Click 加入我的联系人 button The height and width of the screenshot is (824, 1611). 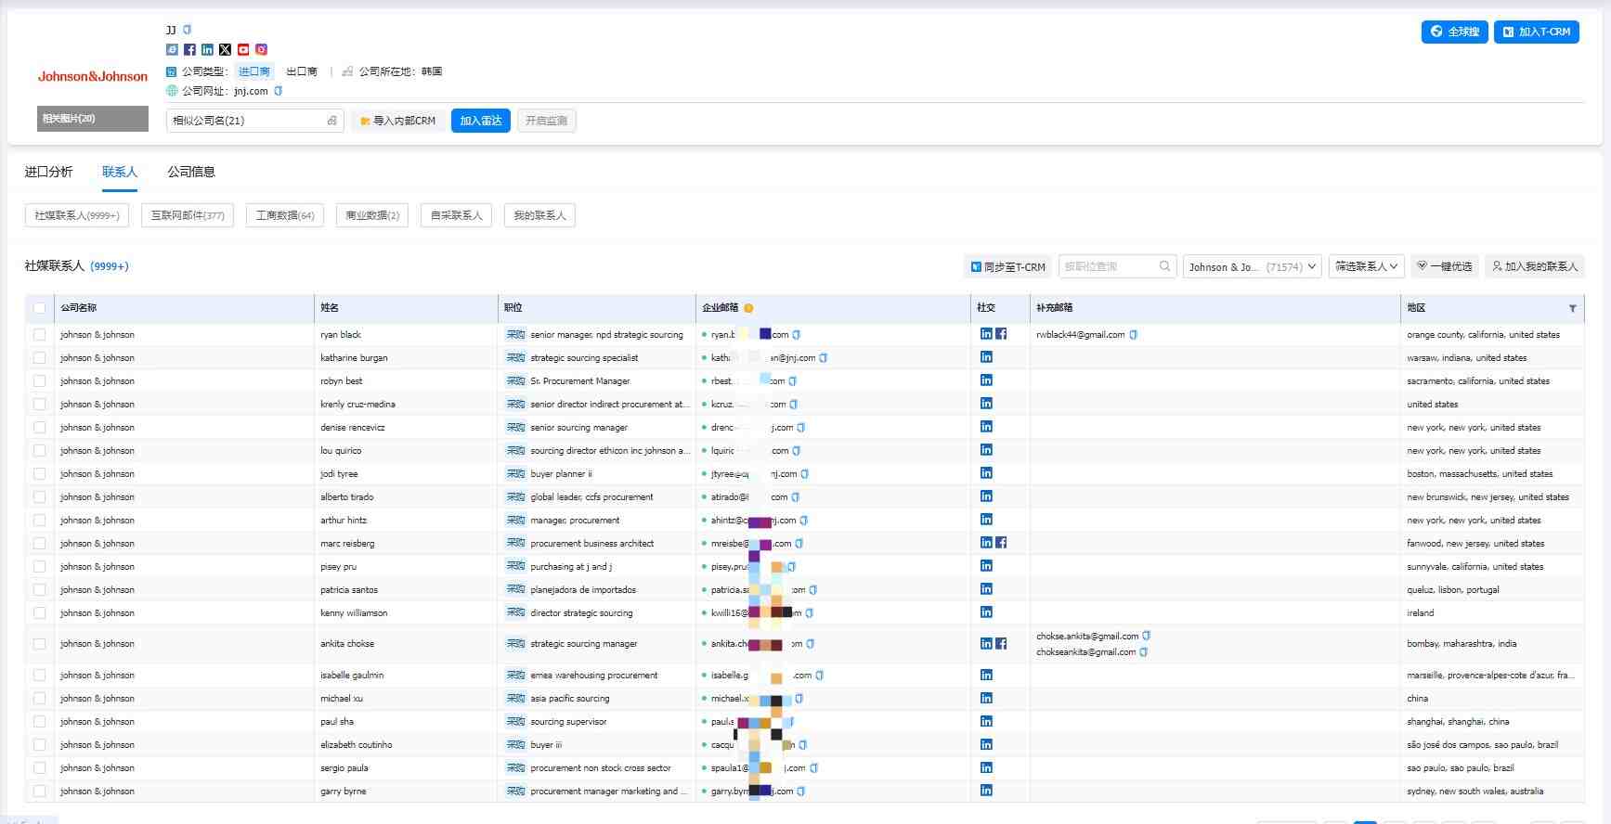click(x=1534, y=266)
